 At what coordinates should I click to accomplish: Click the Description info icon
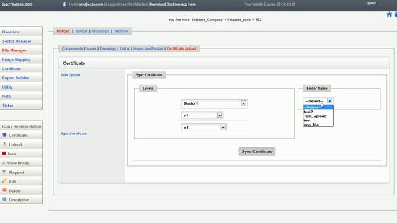[4, 199]
